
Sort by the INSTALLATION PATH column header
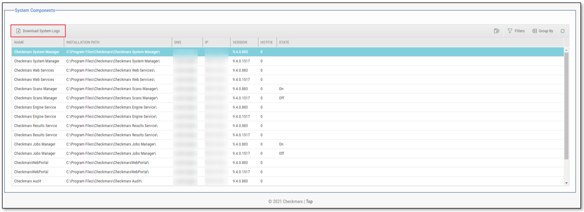(118, 42)
